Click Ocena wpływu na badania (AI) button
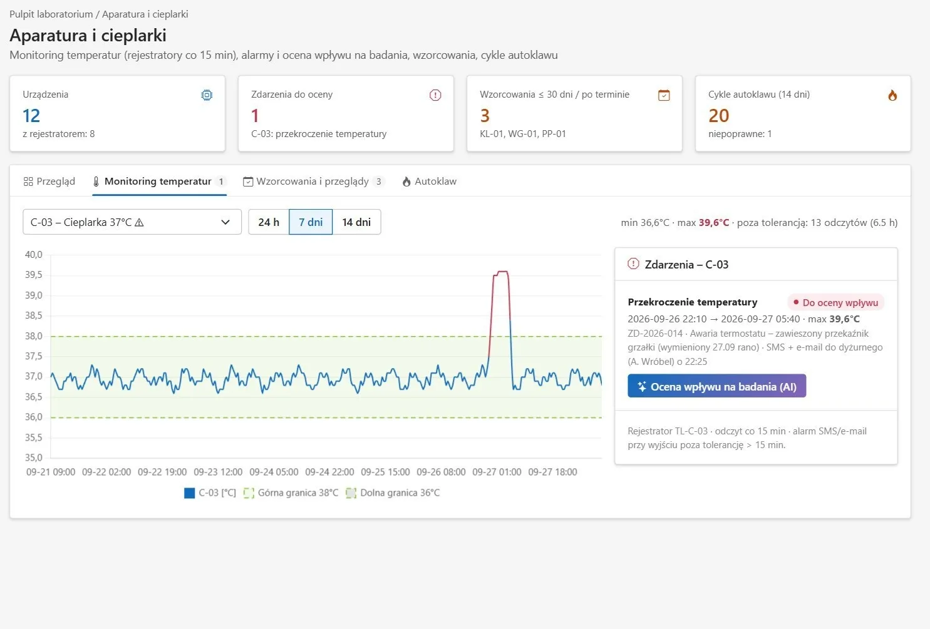This screenshot has width=930, height=629. pyautogui.click(x=717, y=386)
